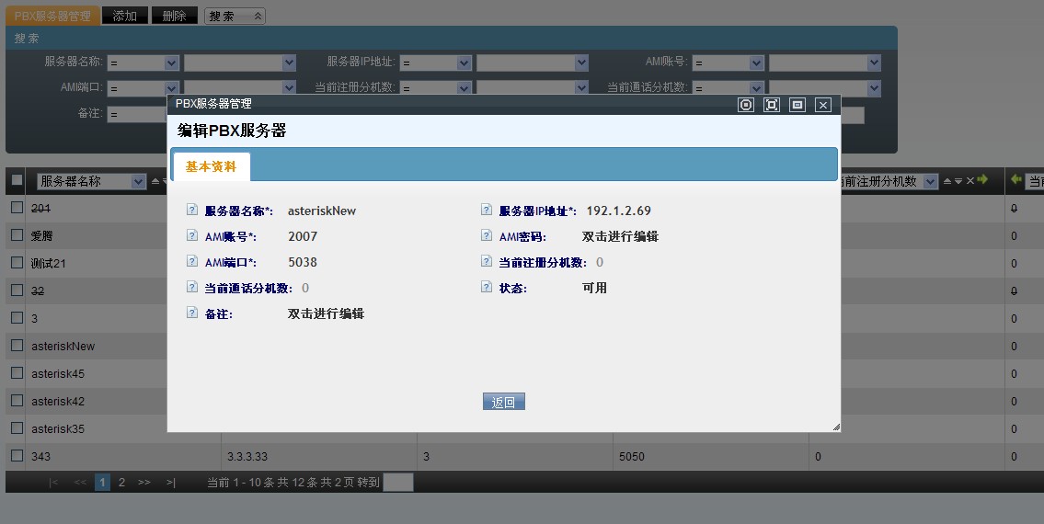Open the 服务器名称 column header dropdown
This screenshot has height=524, width=1044.
(x=138, y=181)
